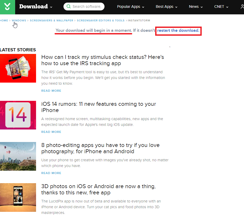Image resolution: width=244 pixels, height=216 pixels.
Task: Click 'Your download will begin in a moment' text
Action: point(94,30)
